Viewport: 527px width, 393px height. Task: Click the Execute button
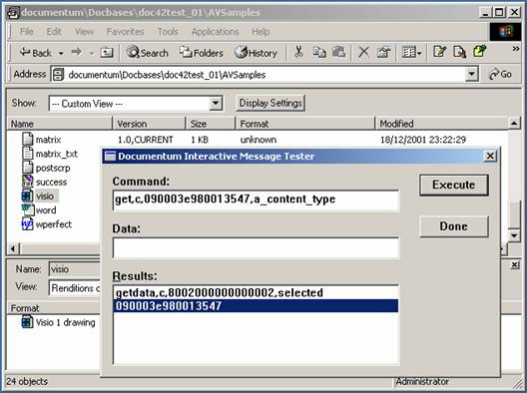pyautogui.click(x=454, y=186)
